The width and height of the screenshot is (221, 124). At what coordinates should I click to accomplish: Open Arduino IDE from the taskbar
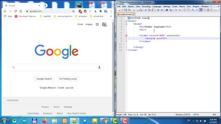(25, 121)
